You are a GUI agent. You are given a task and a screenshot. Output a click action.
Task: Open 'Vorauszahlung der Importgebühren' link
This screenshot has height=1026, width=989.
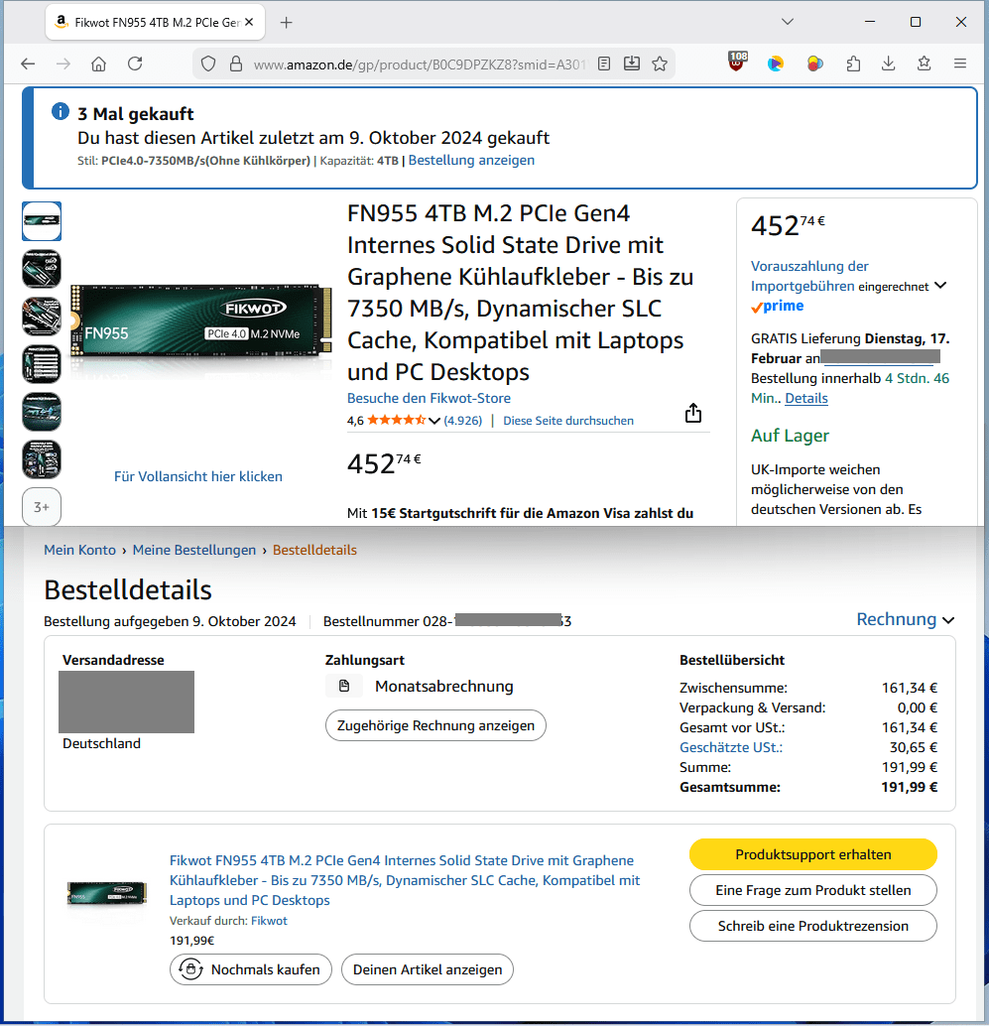(809, 276)
